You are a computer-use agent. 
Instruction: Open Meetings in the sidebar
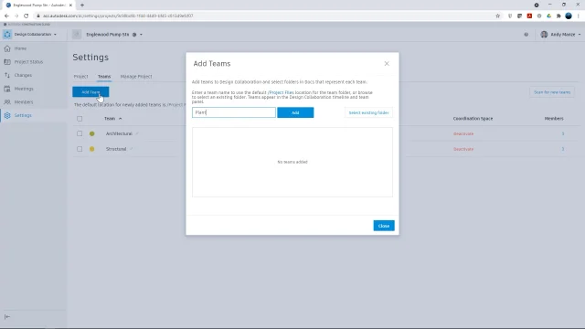point(24,89)
